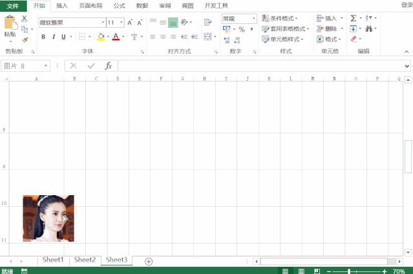Click the Cut scissors icon

pyautogui.click(x=24, y=19)
